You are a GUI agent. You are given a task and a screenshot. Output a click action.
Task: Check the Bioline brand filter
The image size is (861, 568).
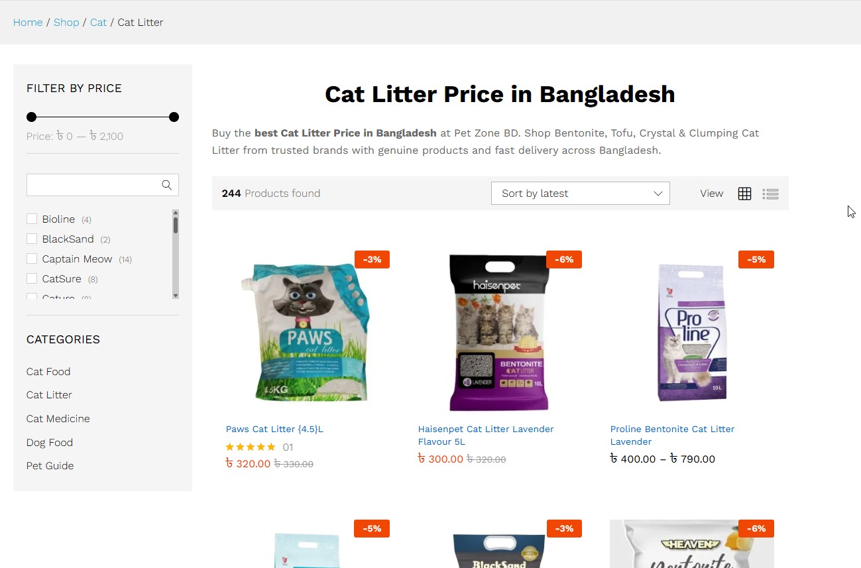pos(32,219)
